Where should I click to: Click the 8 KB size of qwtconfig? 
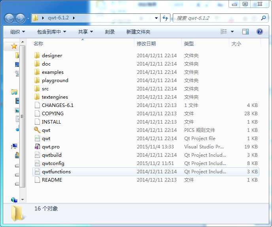click(252, 163)
